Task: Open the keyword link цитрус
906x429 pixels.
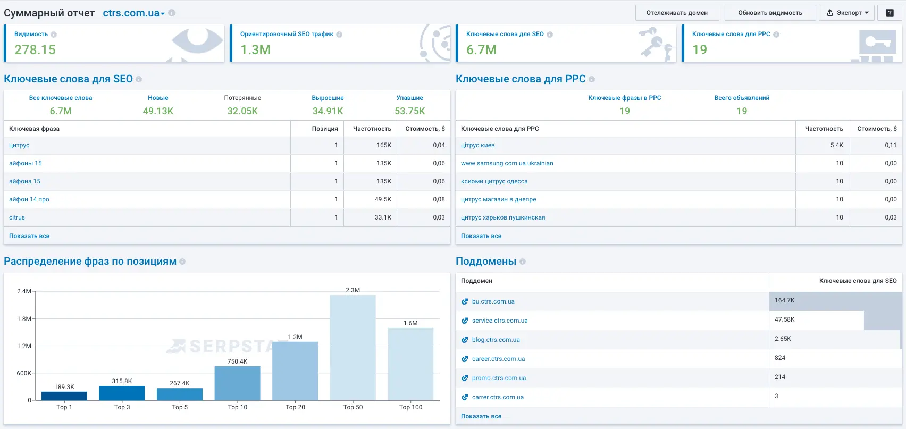Action: [19, 145]
